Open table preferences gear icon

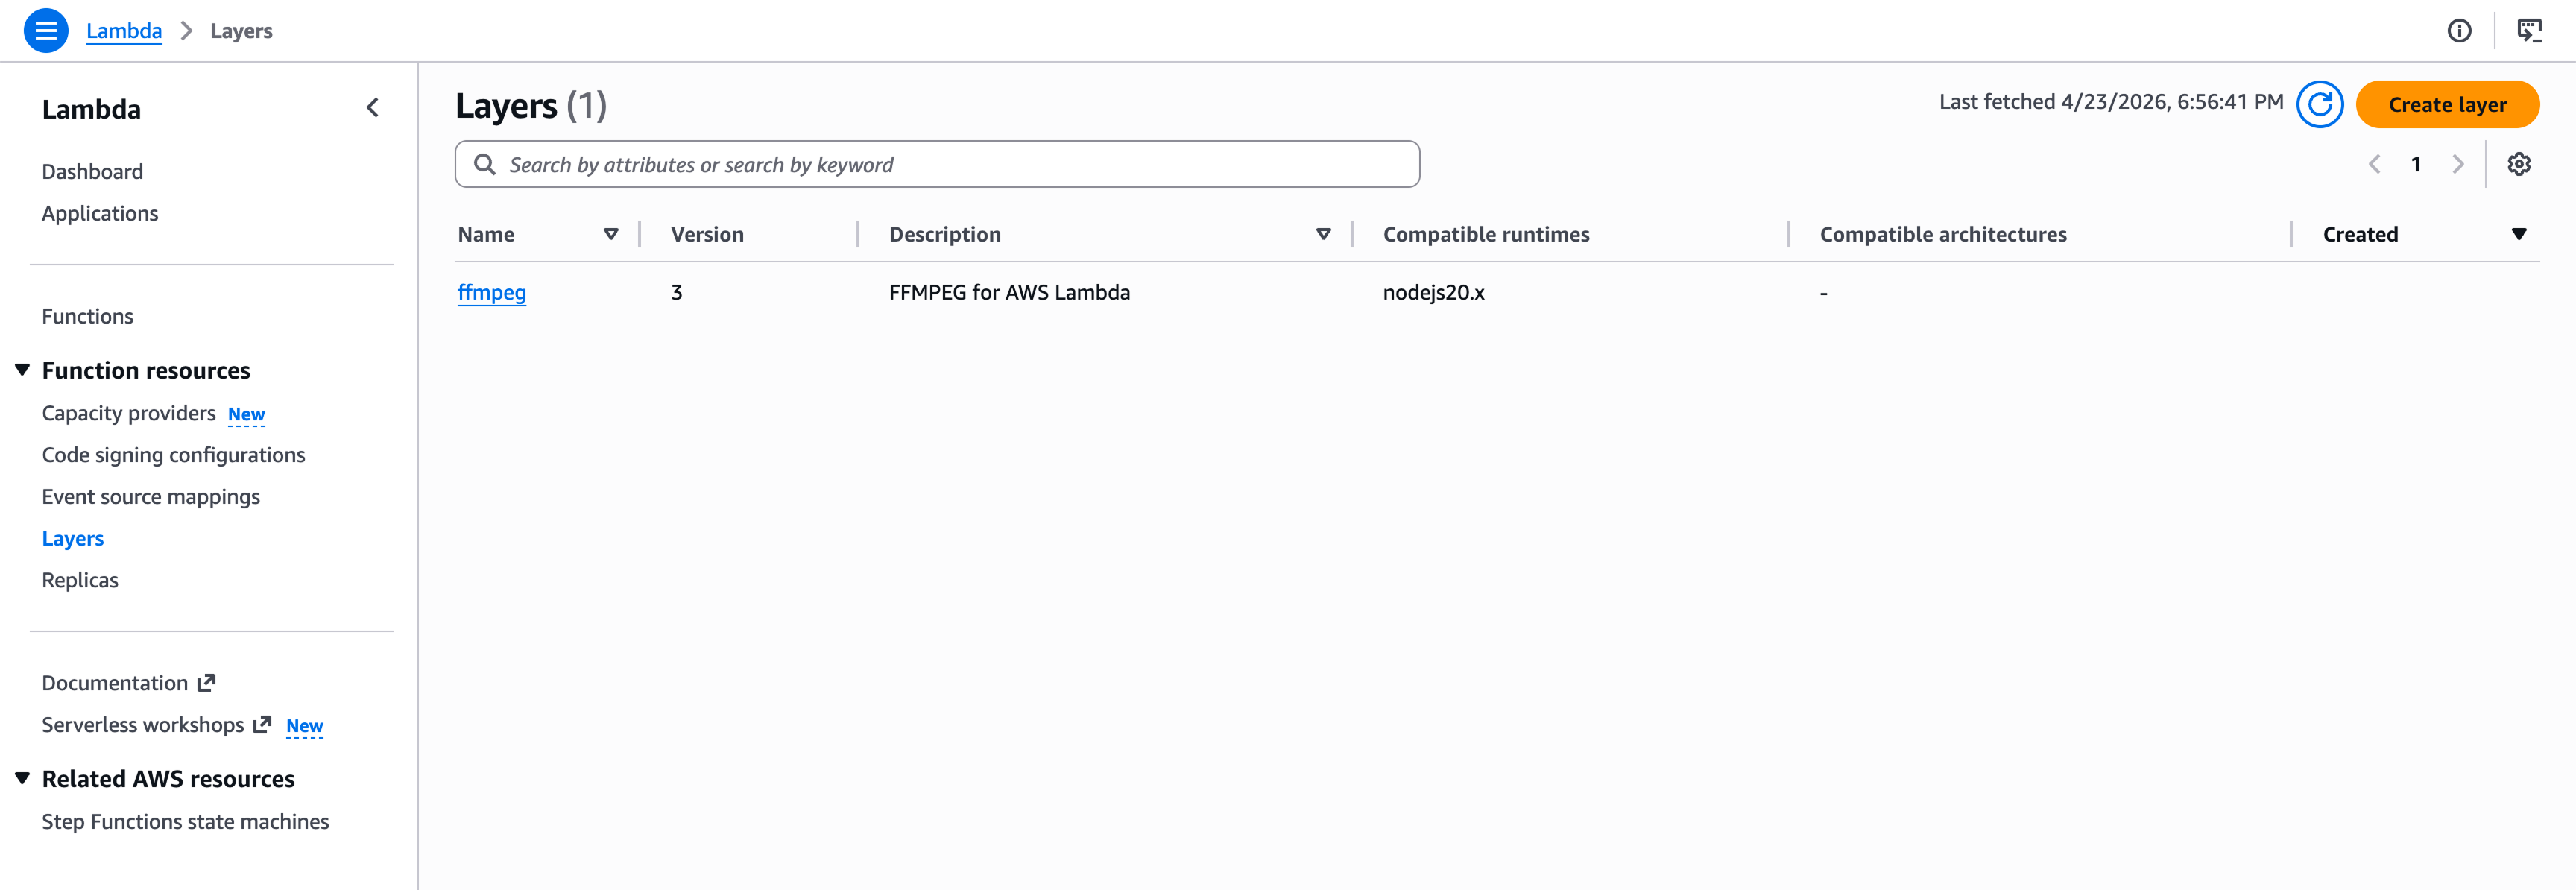pos(2518,164)
